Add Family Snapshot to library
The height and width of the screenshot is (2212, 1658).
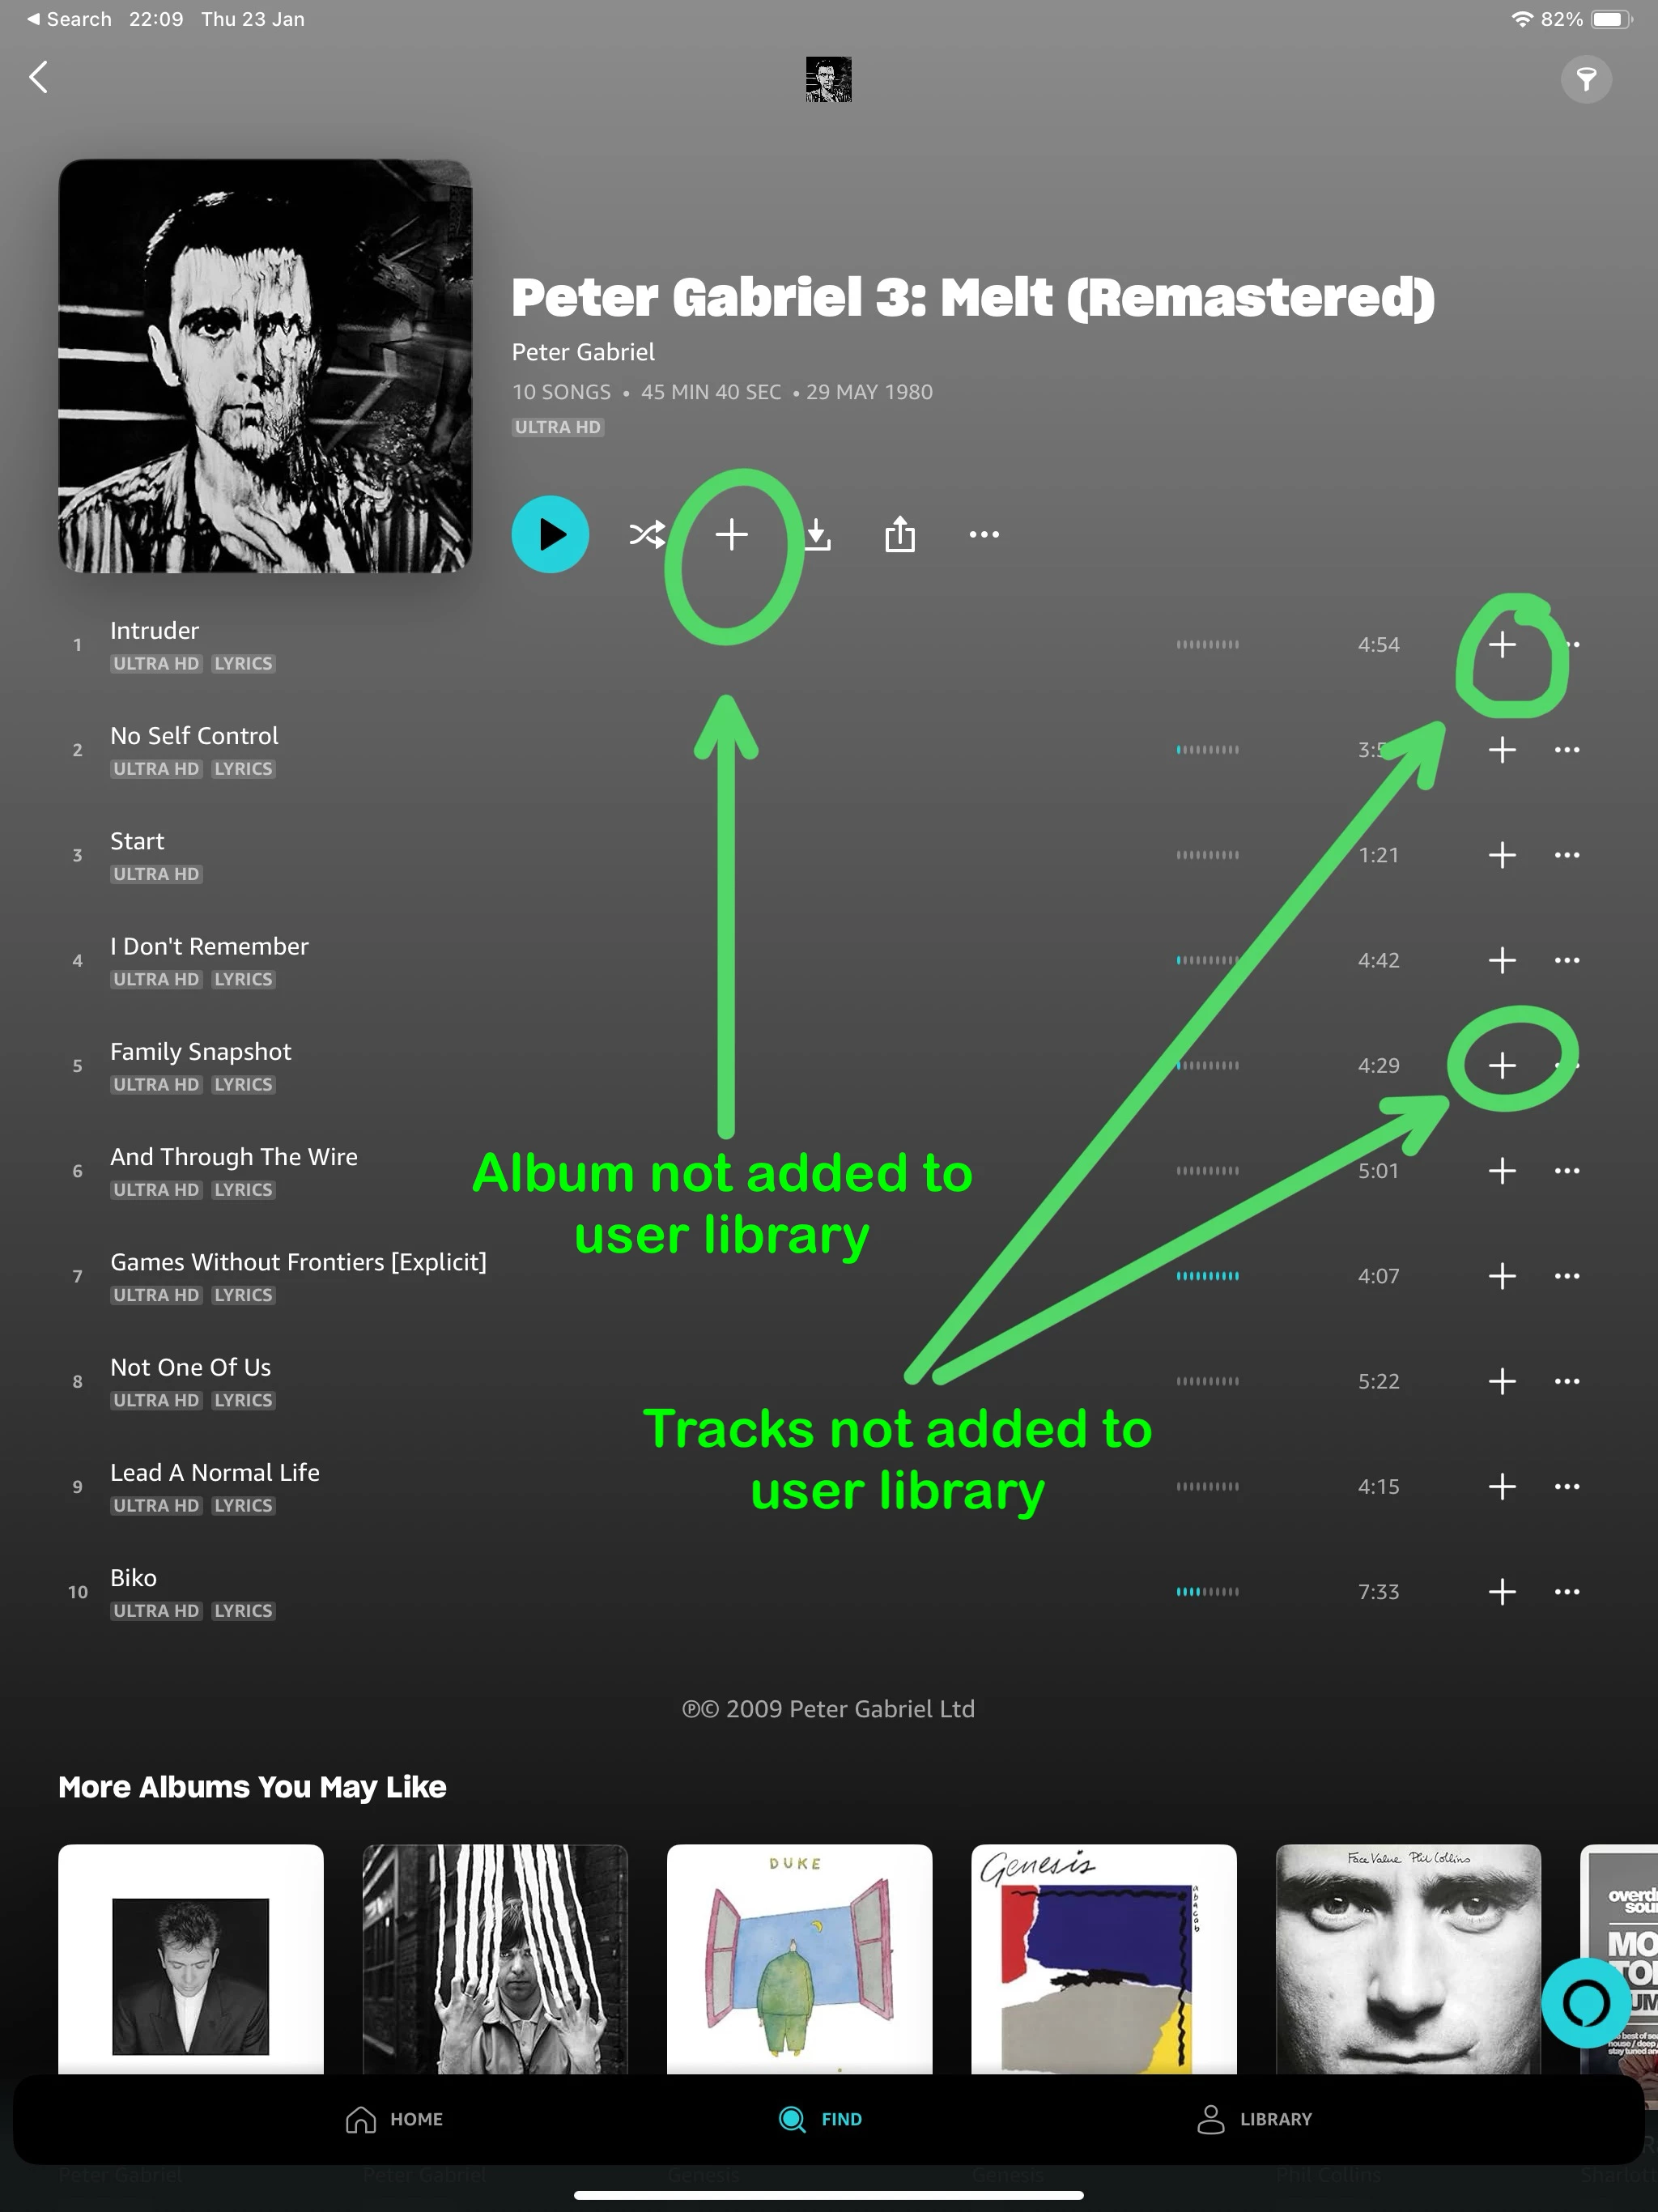[x=1502, y=1065]
